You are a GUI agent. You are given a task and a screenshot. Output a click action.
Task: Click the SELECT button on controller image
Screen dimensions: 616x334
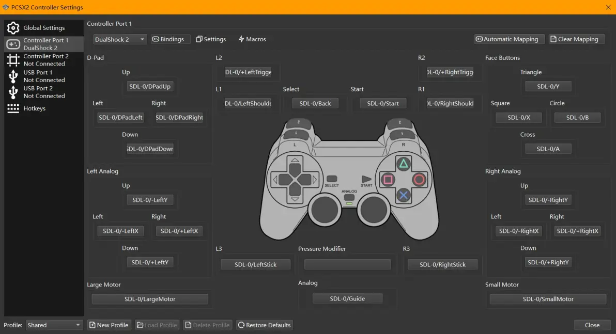[x=332, y=179]
